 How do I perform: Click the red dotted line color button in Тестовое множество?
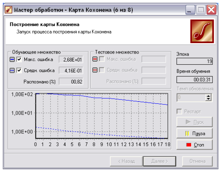point(95,70)
